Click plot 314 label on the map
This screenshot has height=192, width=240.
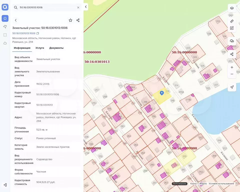(x=176, y=85)
